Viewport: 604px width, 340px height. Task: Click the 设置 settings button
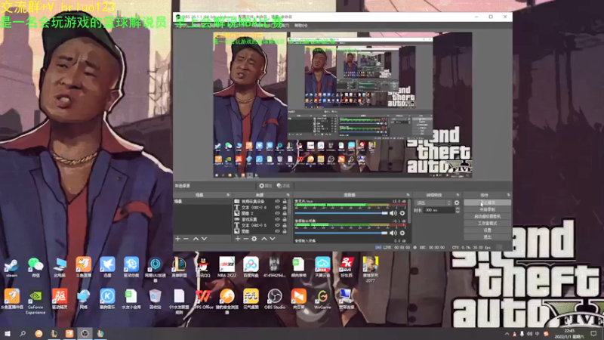click(x=487, y=230)
